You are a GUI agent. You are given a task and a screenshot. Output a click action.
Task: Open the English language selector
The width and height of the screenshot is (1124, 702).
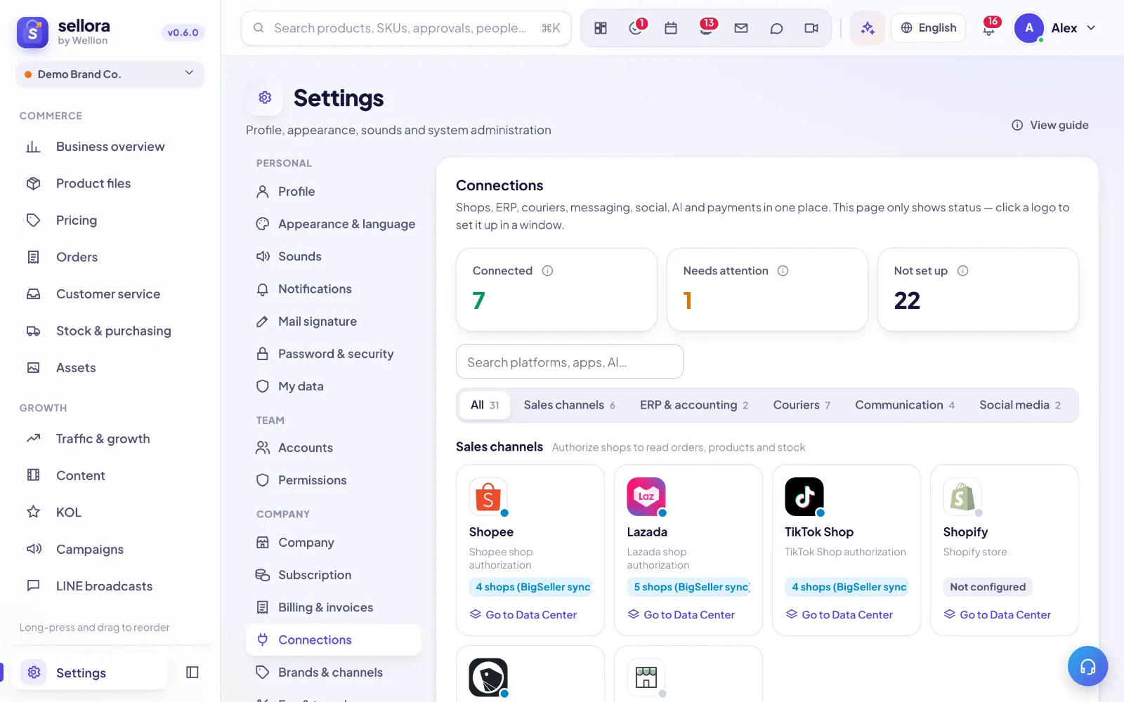point(928,28)
